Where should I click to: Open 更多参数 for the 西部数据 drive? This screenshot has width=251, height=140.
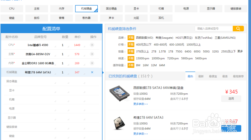click(x=141, y=104)
